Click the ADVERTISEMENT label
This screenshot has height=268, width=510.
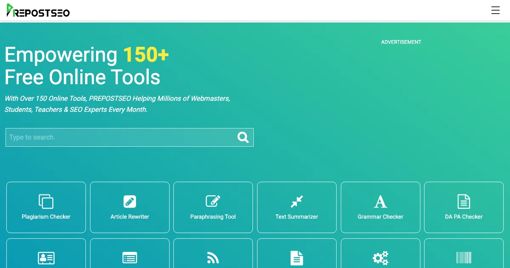pos(401,42)
